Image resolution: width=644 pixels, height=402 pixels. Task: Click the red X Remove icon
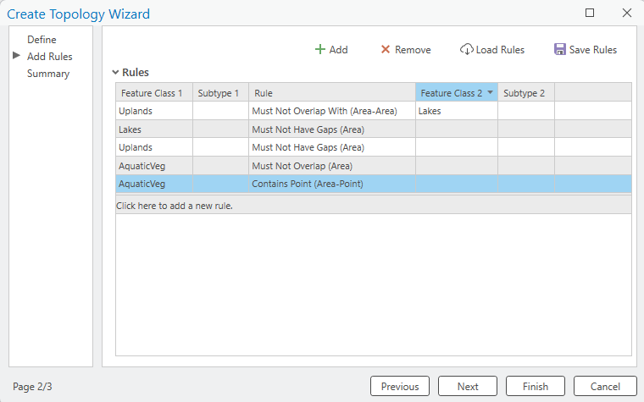click(x=386, y=50)
